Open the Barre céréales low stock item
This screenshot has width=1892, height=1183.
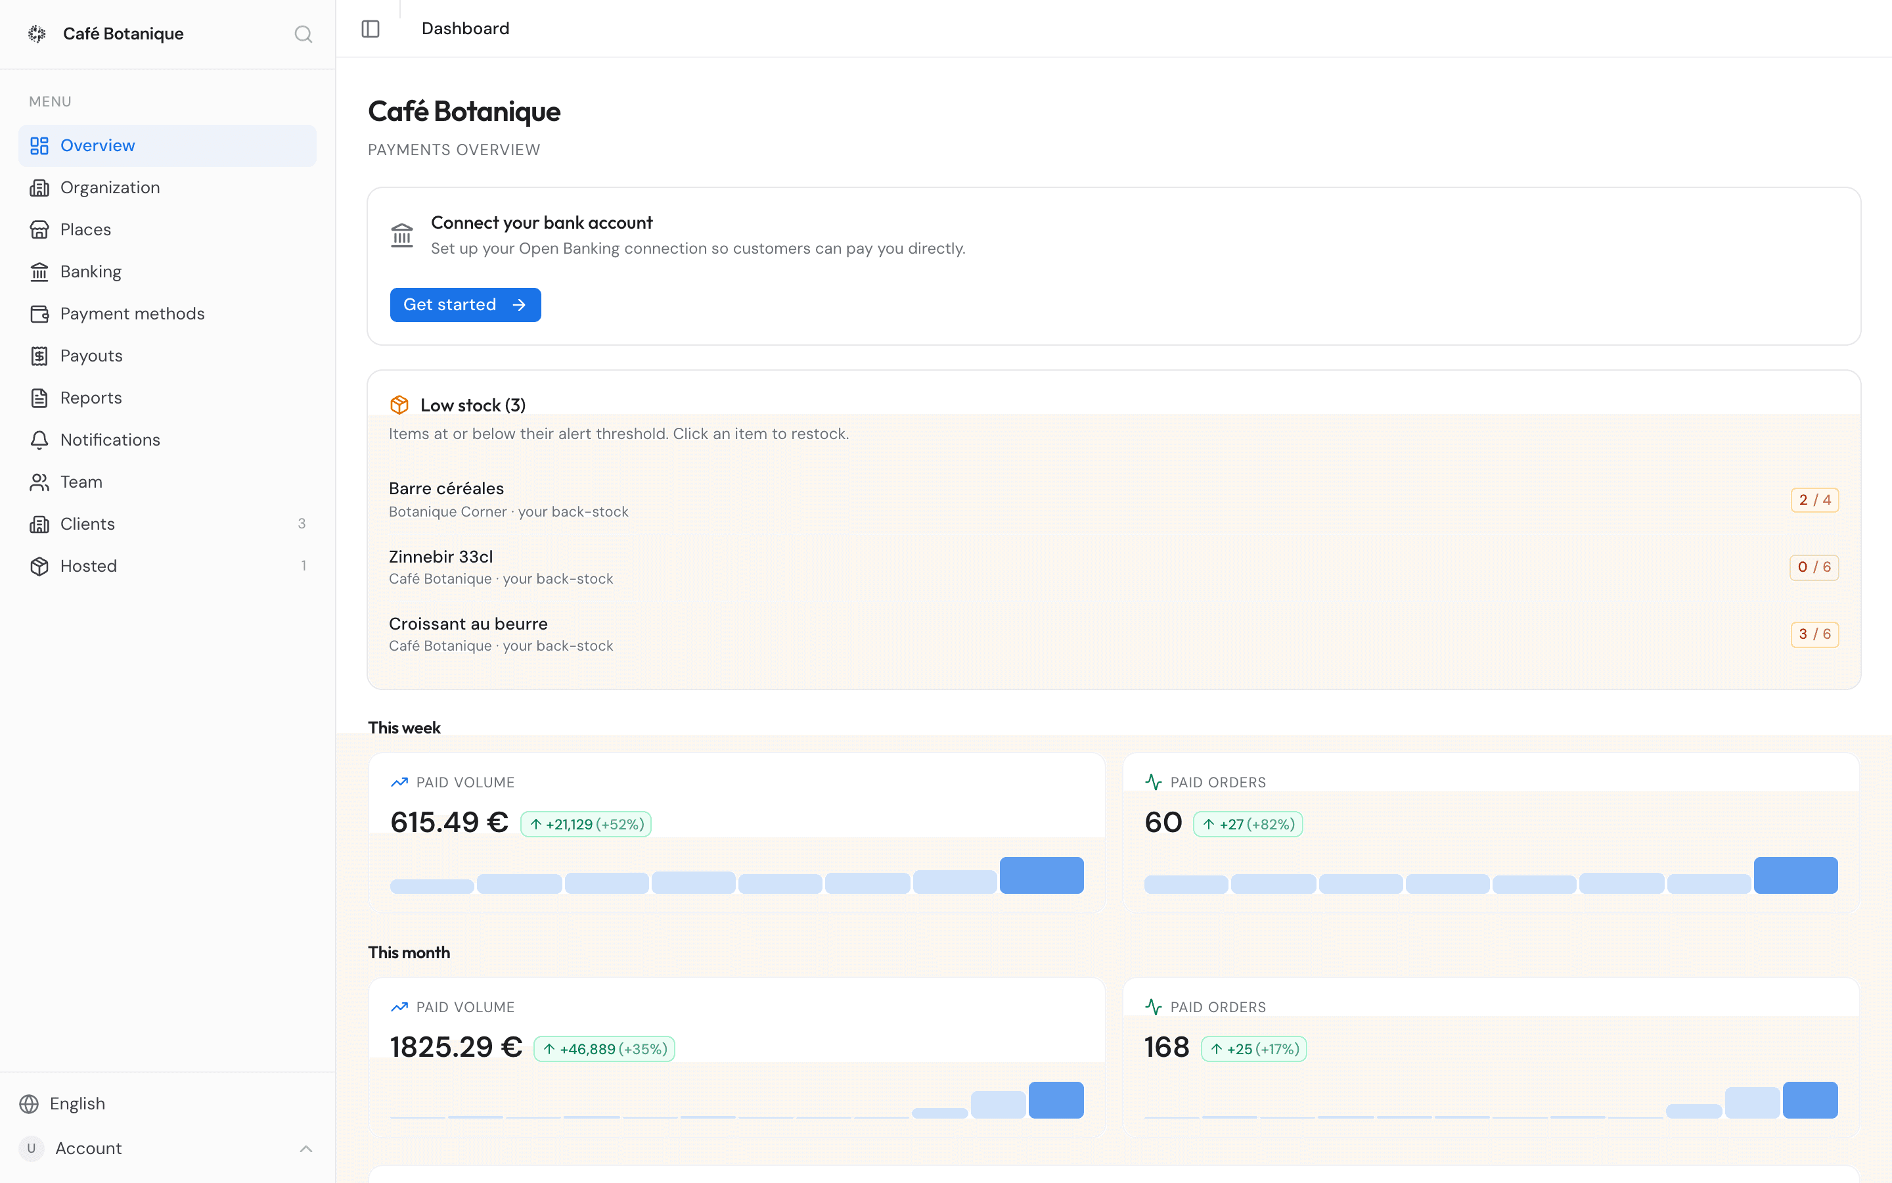coord(1114,499)
